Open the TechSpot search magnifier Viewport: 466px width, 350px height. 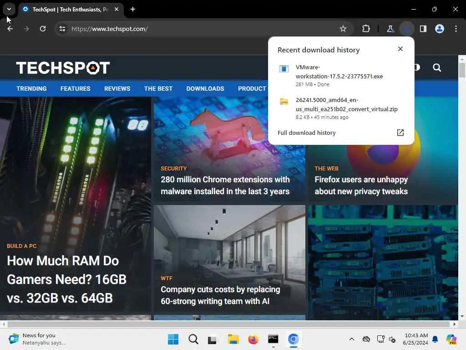pyautogui.click(x=437, y=67)
